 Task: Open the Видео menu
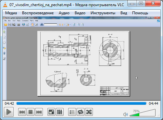80,13
